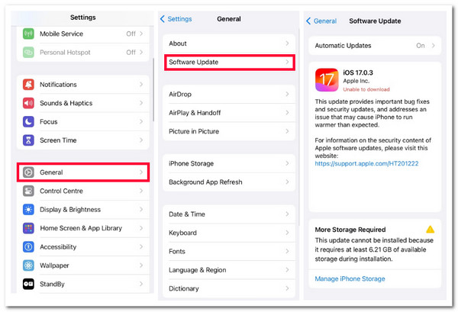
Task: Open Accessibility settings
Action: click(83, 247)
